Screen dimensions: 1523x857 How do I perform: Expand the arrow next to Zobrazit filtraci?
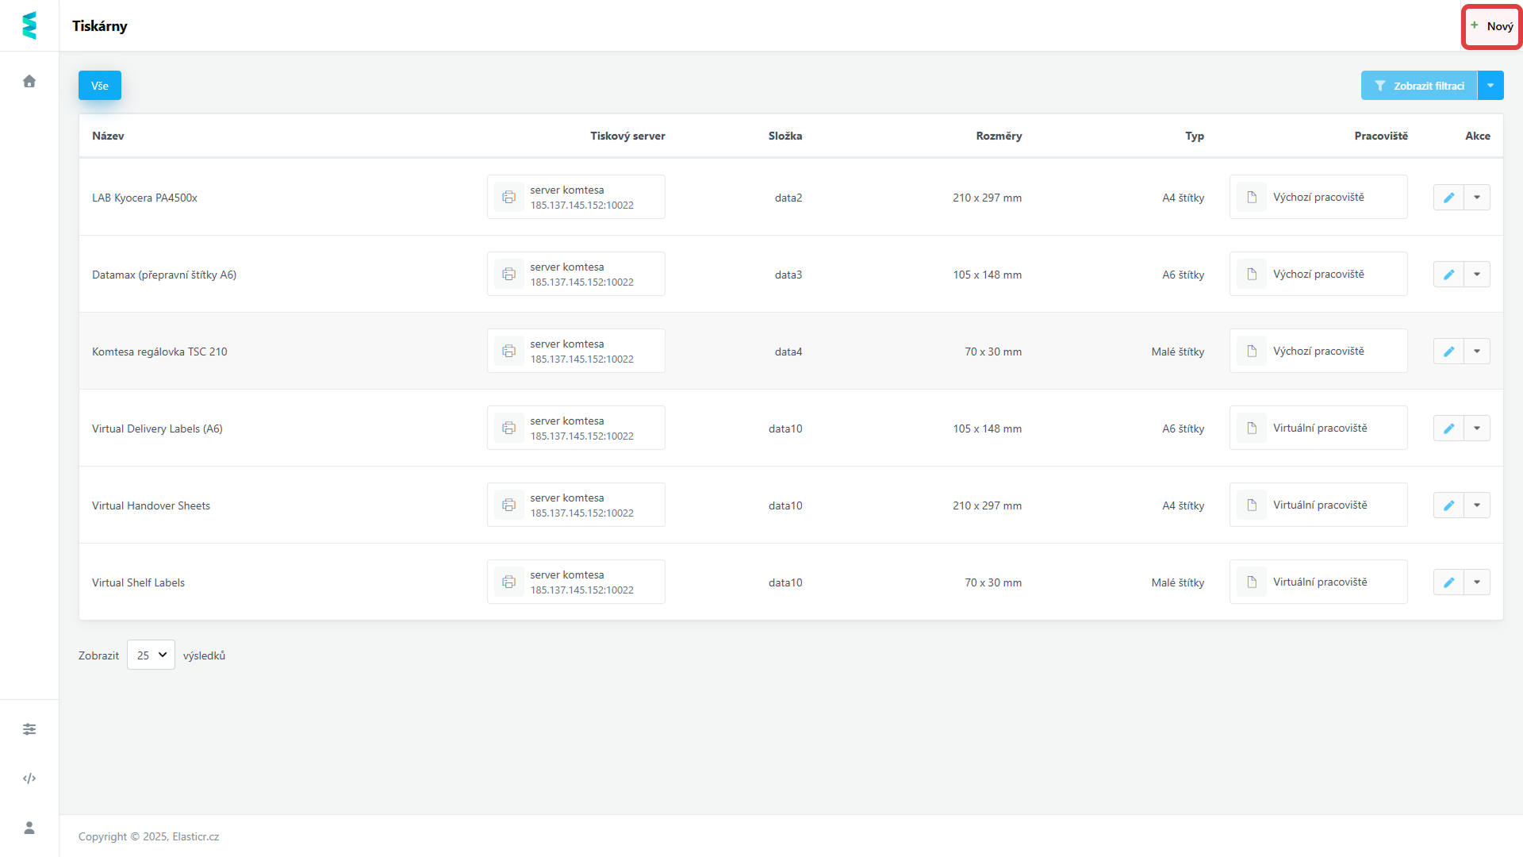click(x=1490, y=86)
